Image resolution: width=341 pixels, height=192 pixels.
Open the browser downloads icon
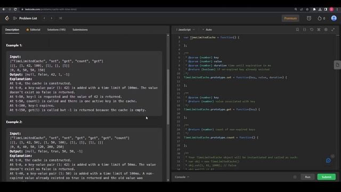pyautogui.click(x=320, y=10)
